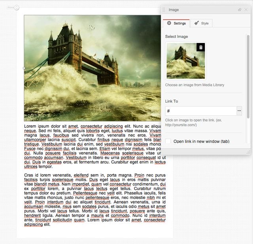253x244 pixels.
Task: Click the Link To input field
Action: coord(201,111)
